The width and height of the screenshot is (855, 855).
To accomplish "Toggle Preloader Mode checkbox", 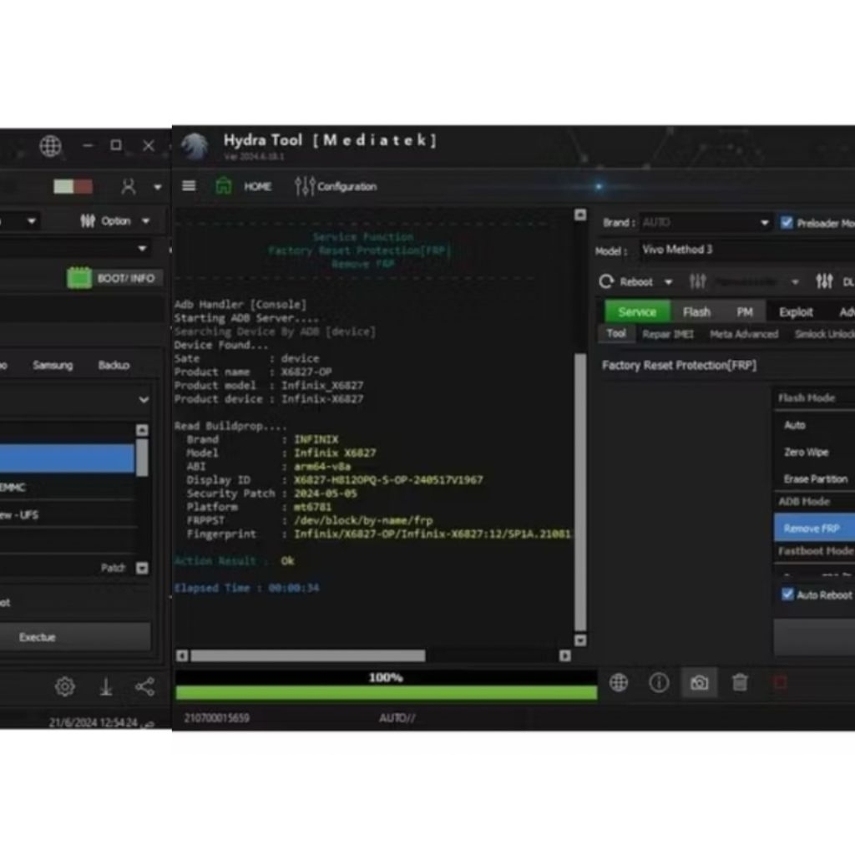I will [787, 222].
